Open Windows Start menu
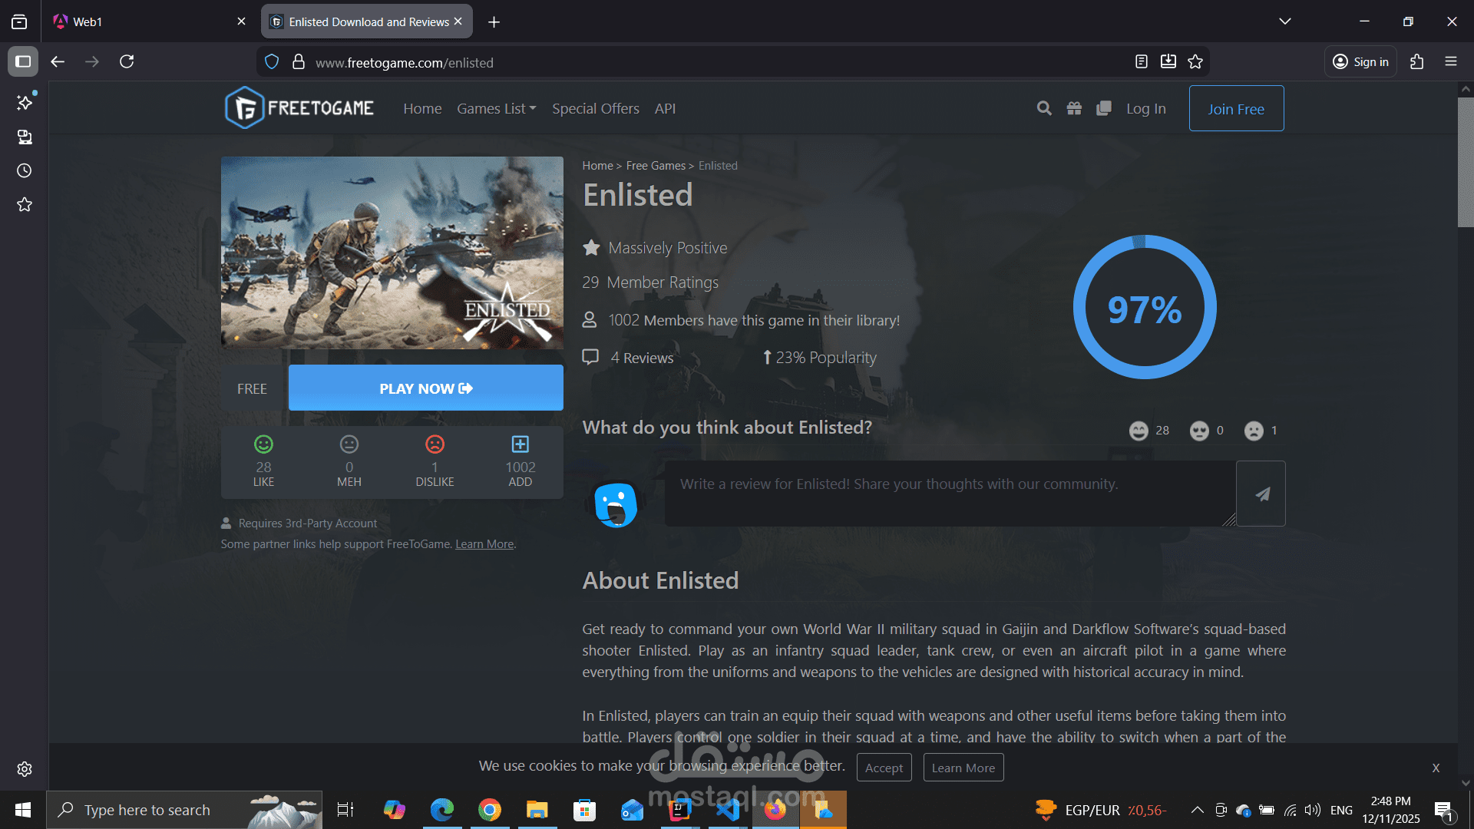Screen dimensions: 1474x829 pyautogui.click(x=23, y=810)
